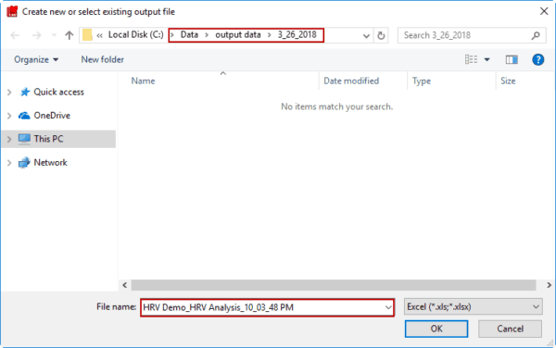The height and width of the screenshot is (348, 556).
Task: Select output data in address path
Action: (238, 34)
